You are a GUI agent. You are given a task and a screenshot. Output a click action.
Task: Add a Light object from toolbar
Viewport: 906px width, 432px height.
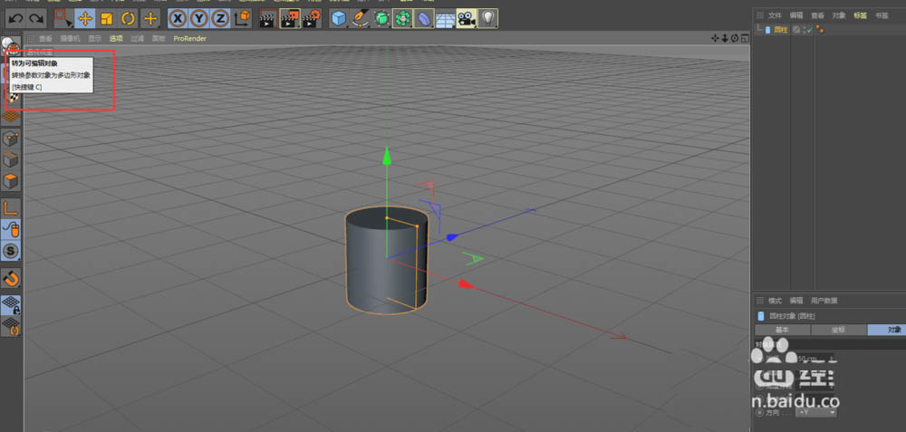coord(487,18)
